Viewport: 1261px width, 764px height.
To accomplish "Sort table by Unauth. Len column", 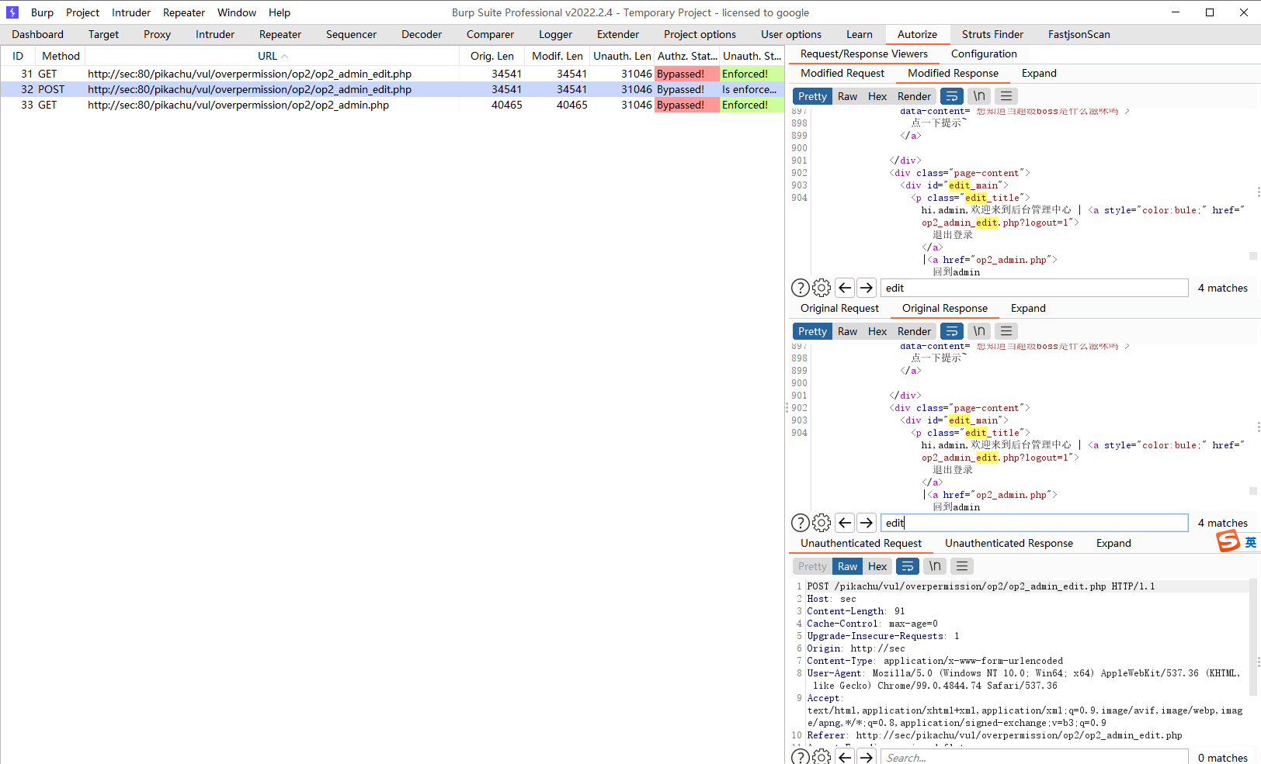I will point(622,56).
